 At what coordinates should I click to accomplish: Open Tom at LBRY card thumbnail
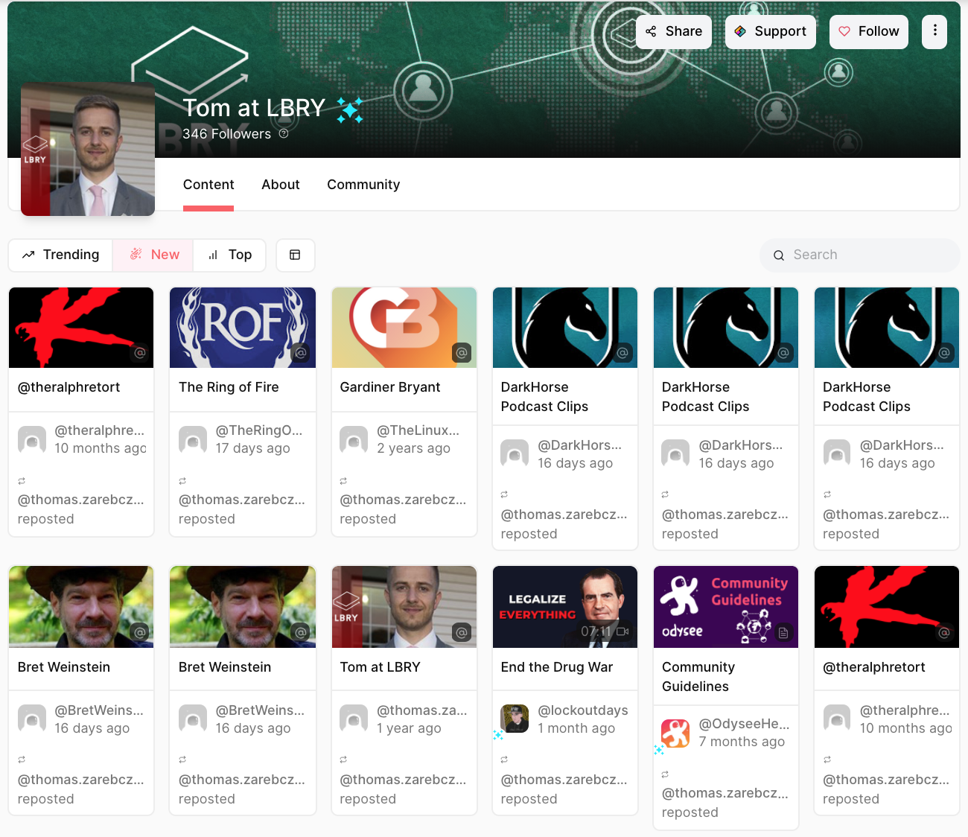click(x=404, y=607)
